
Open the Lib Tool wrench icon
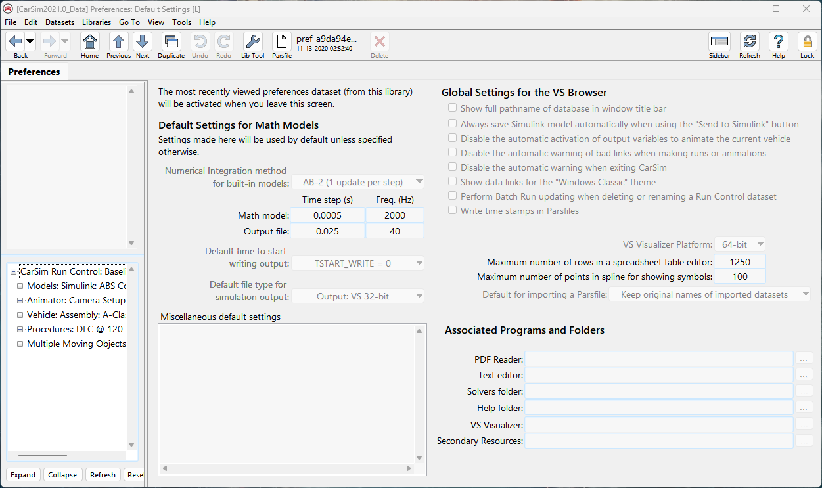click(252, 43)
